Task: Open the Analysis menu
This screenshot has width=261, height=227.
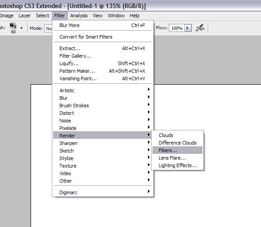Action: [x=79, y=16]
